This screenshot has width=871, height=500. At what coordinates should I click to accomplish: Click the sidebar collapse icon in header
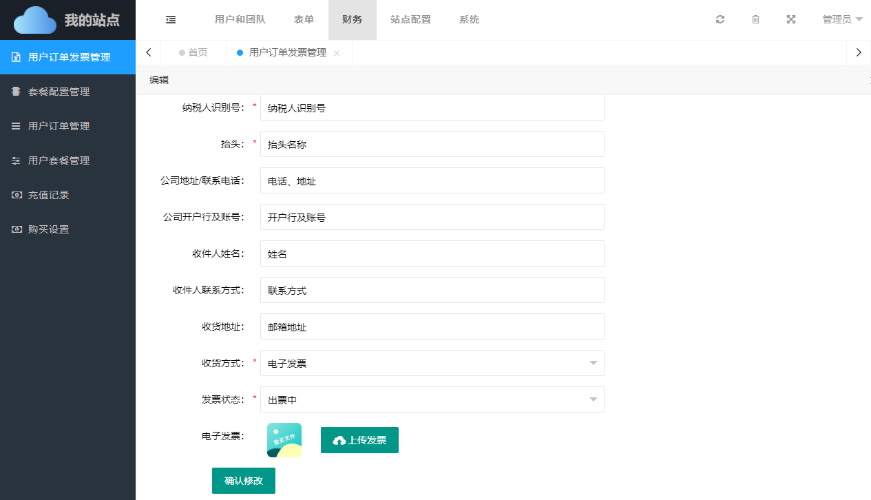pos(171,20)
